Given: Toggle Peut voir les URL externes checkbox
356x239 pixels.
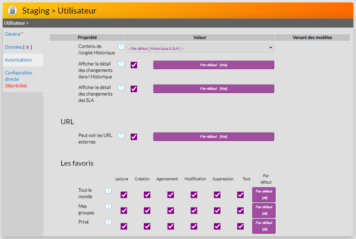Looking at the screenshot, I should [x=134, y=137].
